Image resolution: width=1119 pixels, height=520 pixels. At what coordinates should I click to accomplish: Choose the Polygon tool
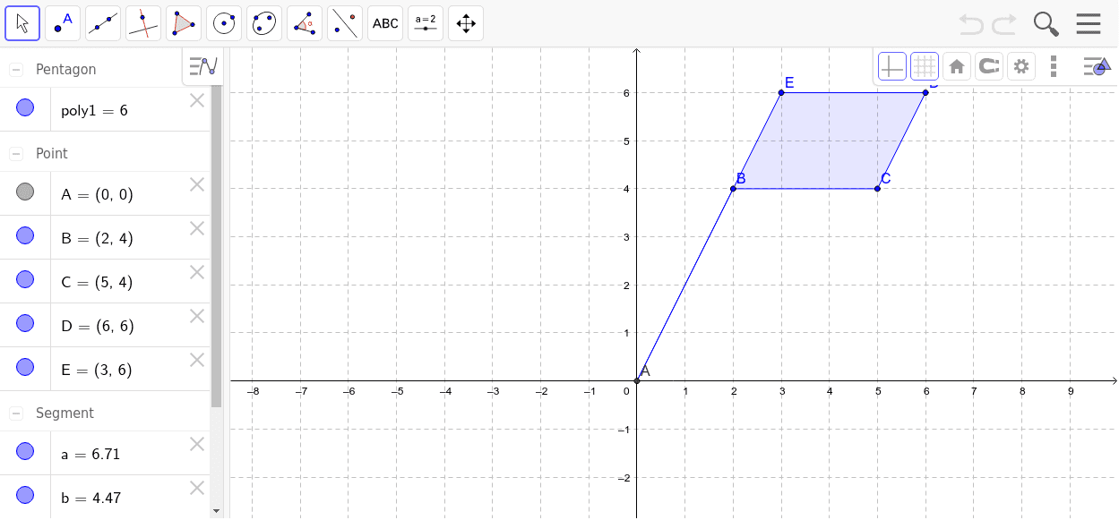(x=183, y=22)
